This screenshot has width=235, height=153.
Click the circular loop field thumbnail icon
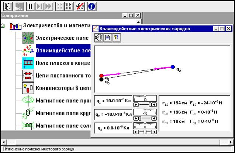(28, 113)
